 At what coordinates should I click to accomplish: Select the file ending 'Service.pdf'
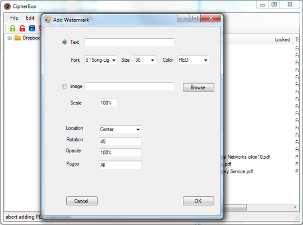point(238,171)
